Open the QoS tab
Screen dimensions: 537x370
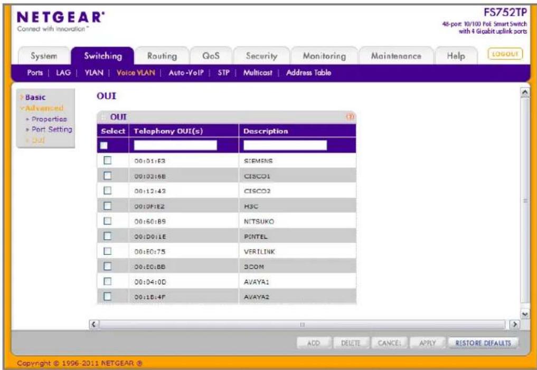tap(211, 56)
